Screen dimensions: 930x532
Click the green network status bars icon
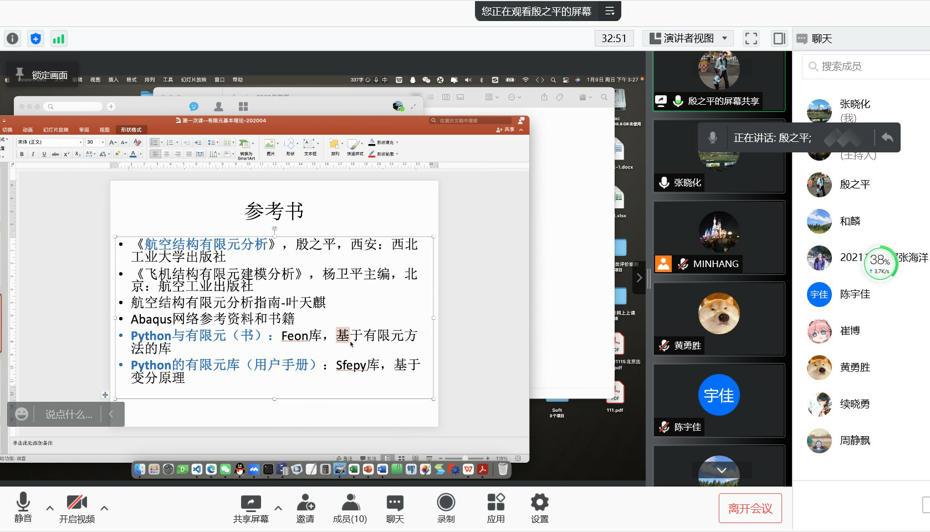pyautogui.click(x=58, y=39)
